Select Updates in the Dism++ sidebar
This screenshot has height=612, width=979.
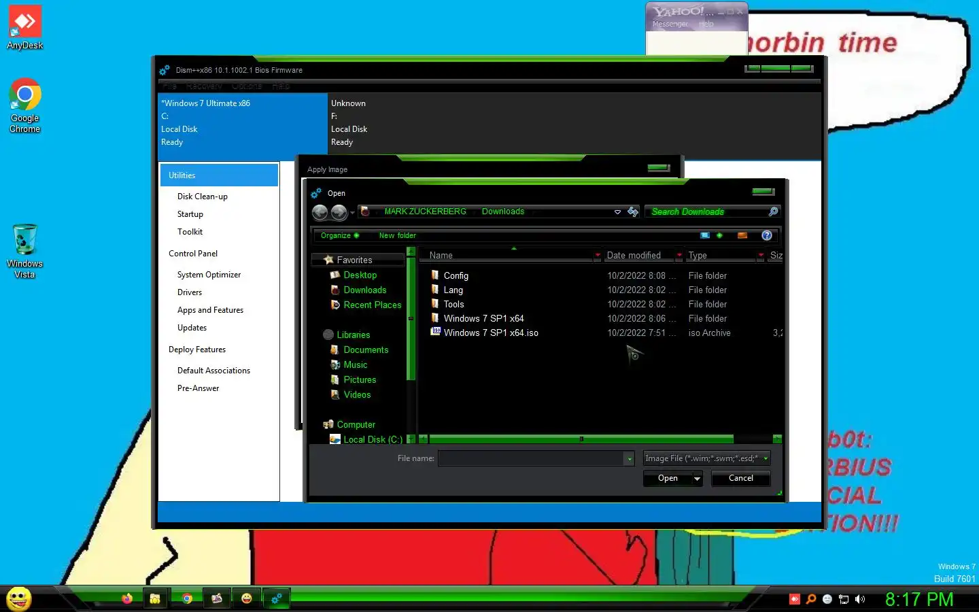click(192, 328)
